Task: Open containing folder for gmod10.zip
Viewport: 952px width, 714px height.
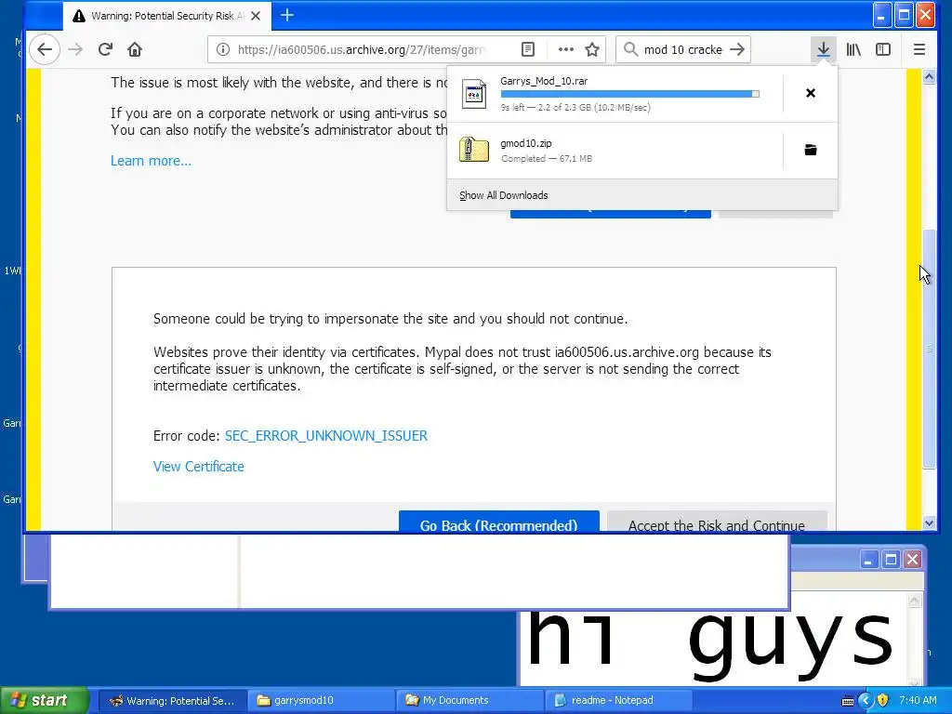Action: (x=811, y=150)
